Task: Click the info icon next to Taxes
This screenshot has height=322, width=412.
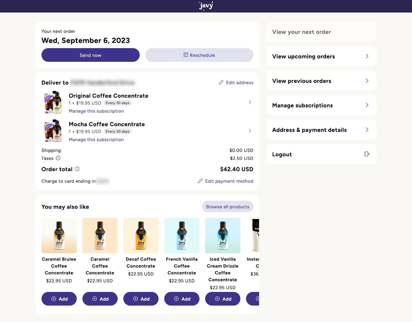Action: click(58, 158)
